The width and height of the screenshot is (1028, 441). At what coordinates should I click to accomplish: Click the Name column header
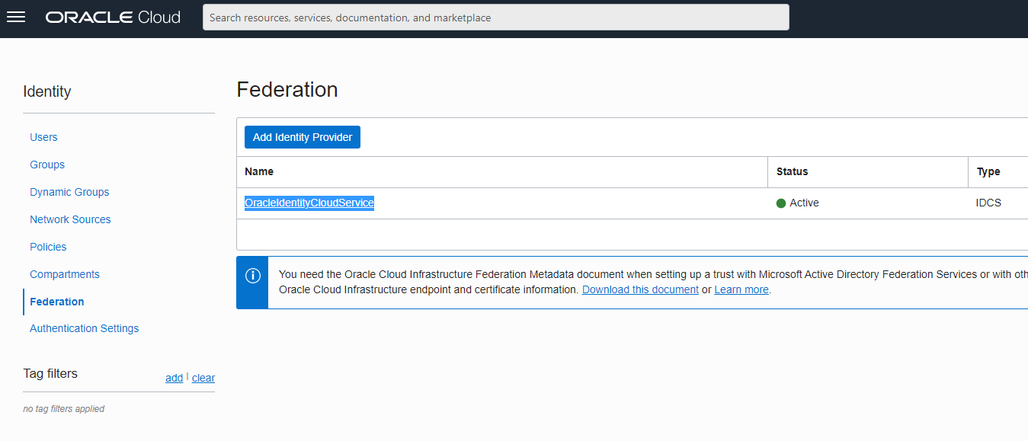259,172
